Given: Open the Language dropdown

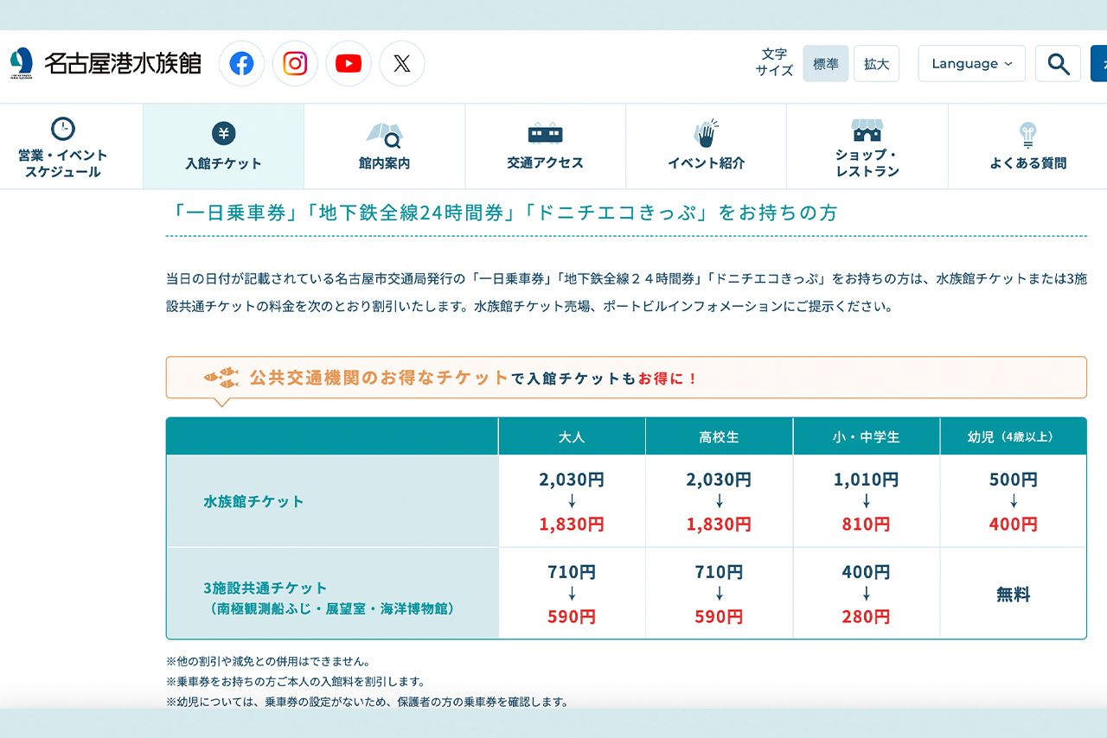Looking at the screenshot, I should [x=971, y=64].
